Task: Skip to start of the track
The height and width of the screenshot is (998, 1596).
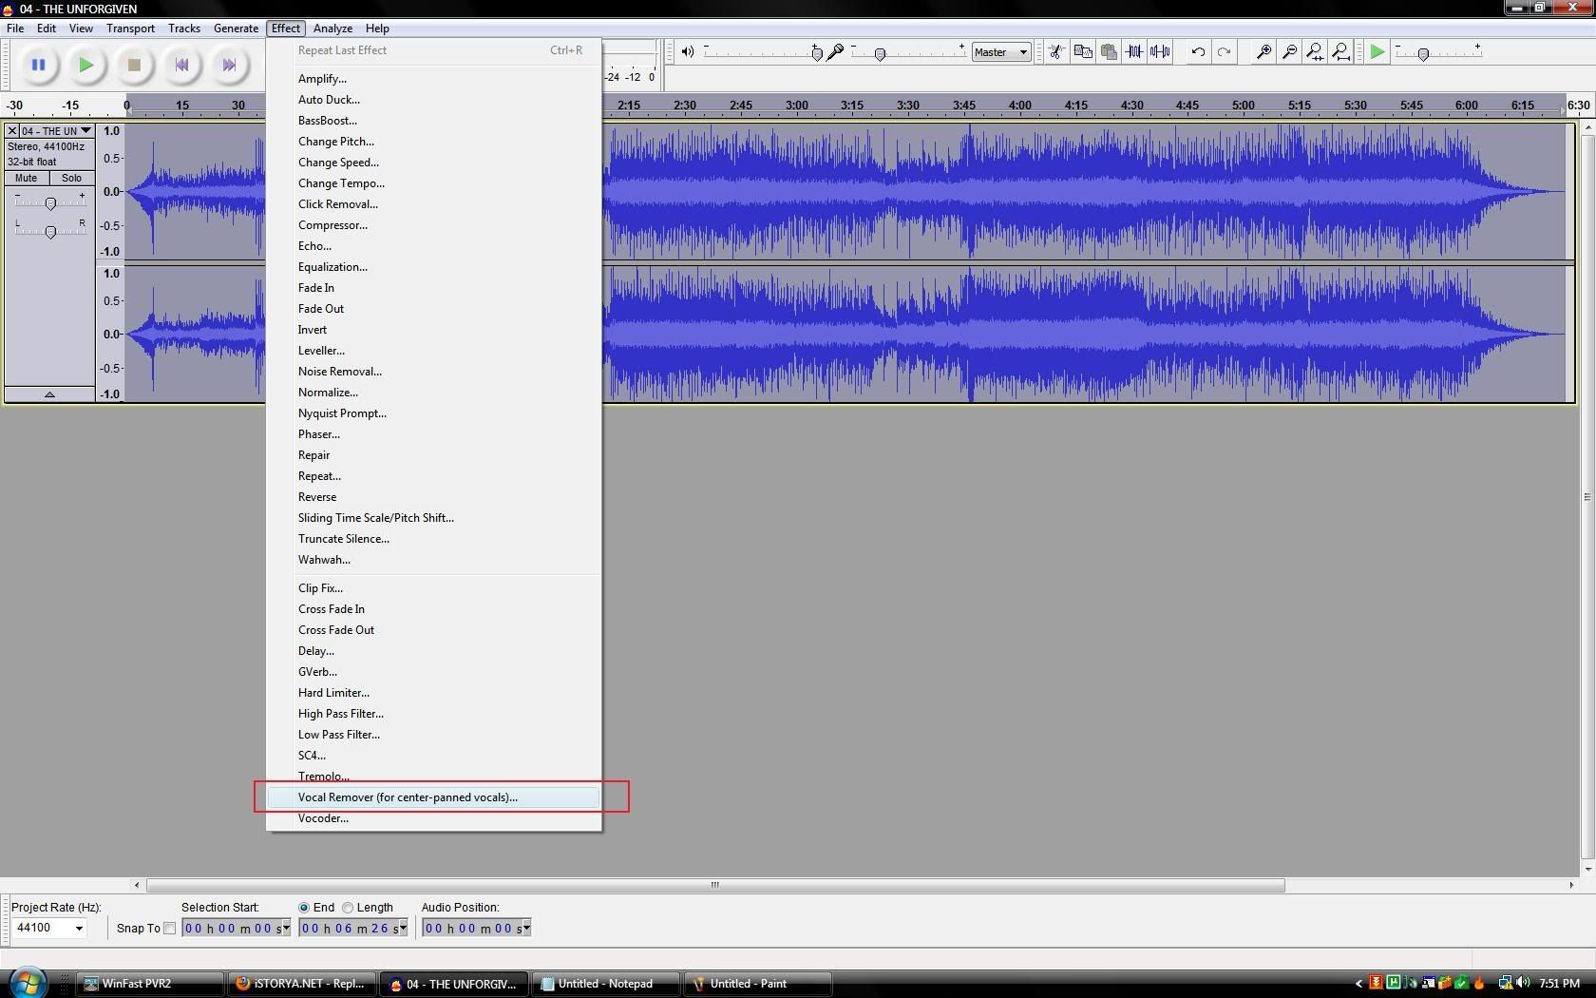Action: pyautogui.click(x=181, y=66)
